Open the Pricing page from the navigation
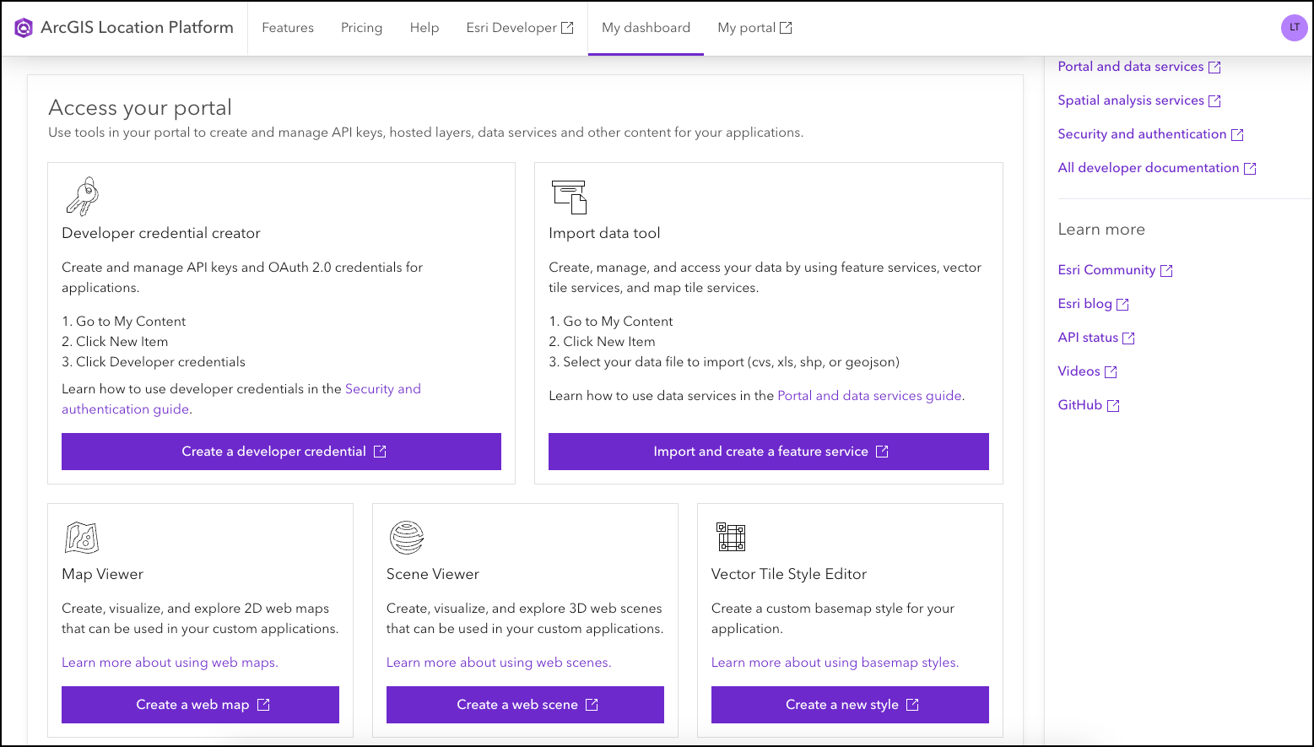 [361, 27]
